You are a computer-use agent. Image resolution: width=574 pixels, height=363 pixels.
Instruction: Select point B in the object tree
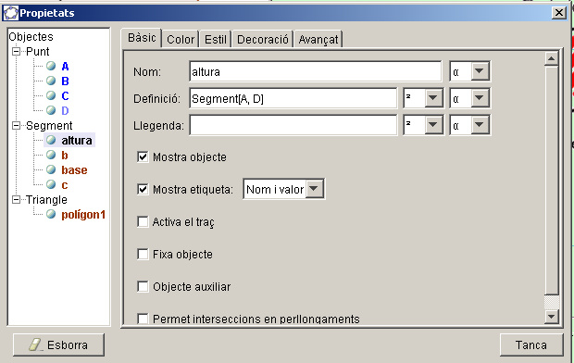click(65, 81)
